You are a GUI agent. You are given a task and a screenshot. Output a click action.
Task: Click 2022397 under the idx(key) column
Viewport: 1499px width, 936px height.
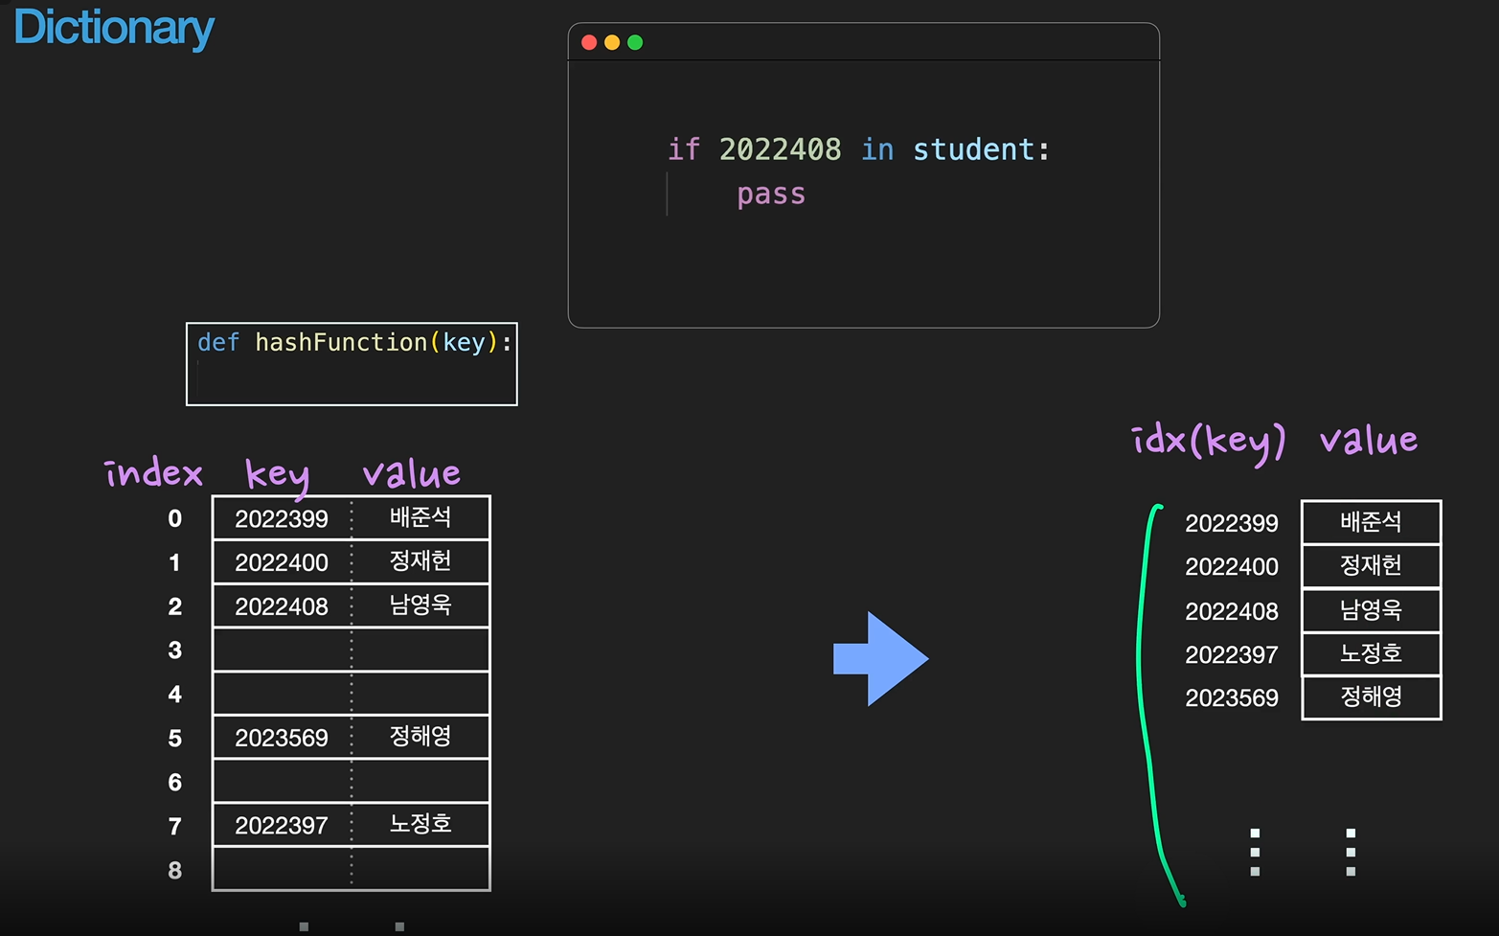[1232, 655]
